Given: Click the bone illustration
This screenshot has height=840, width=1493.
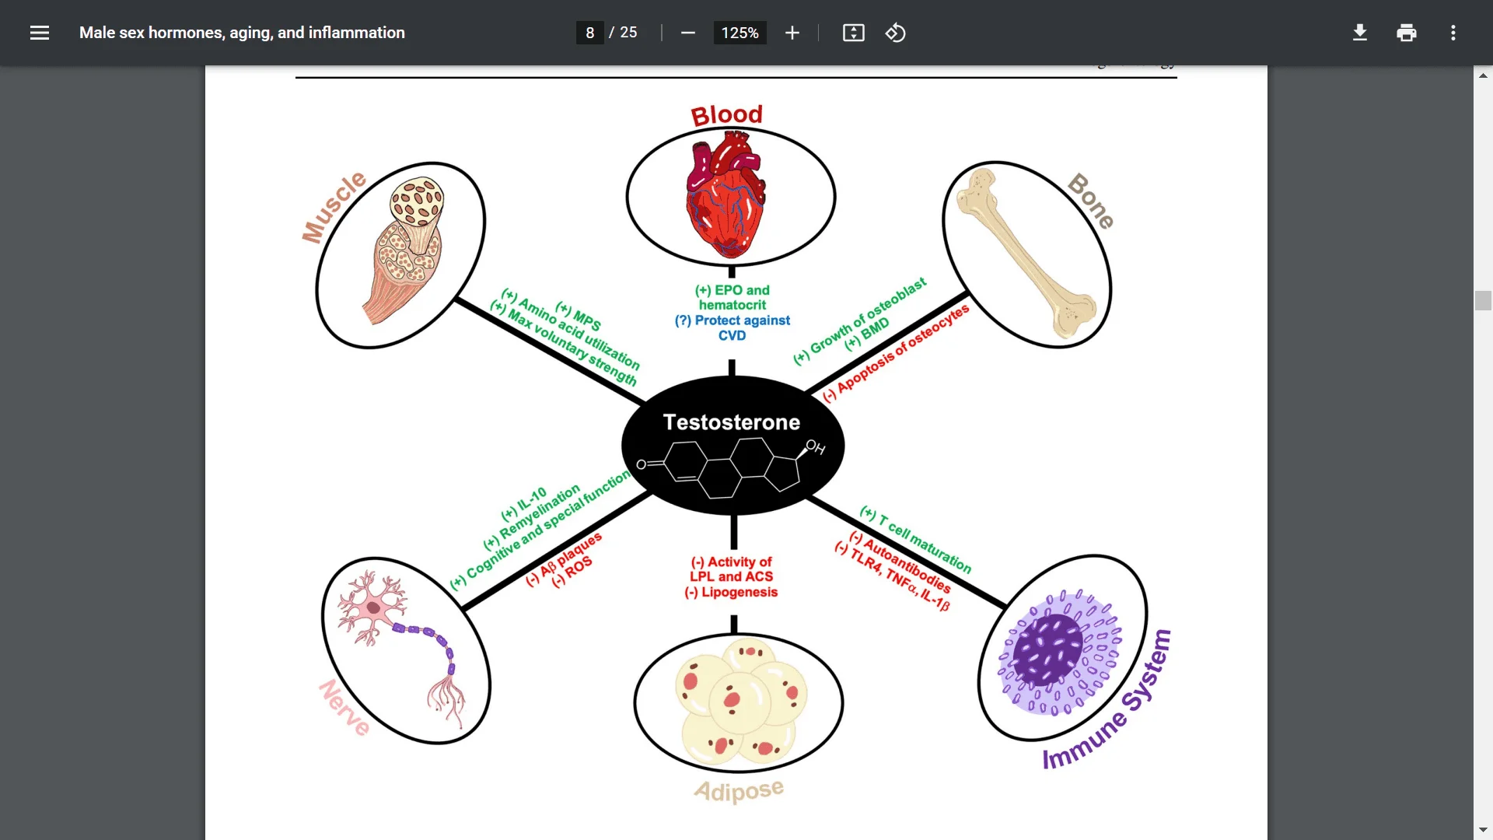Looking at the screenshot, I should click(1026, 253).
